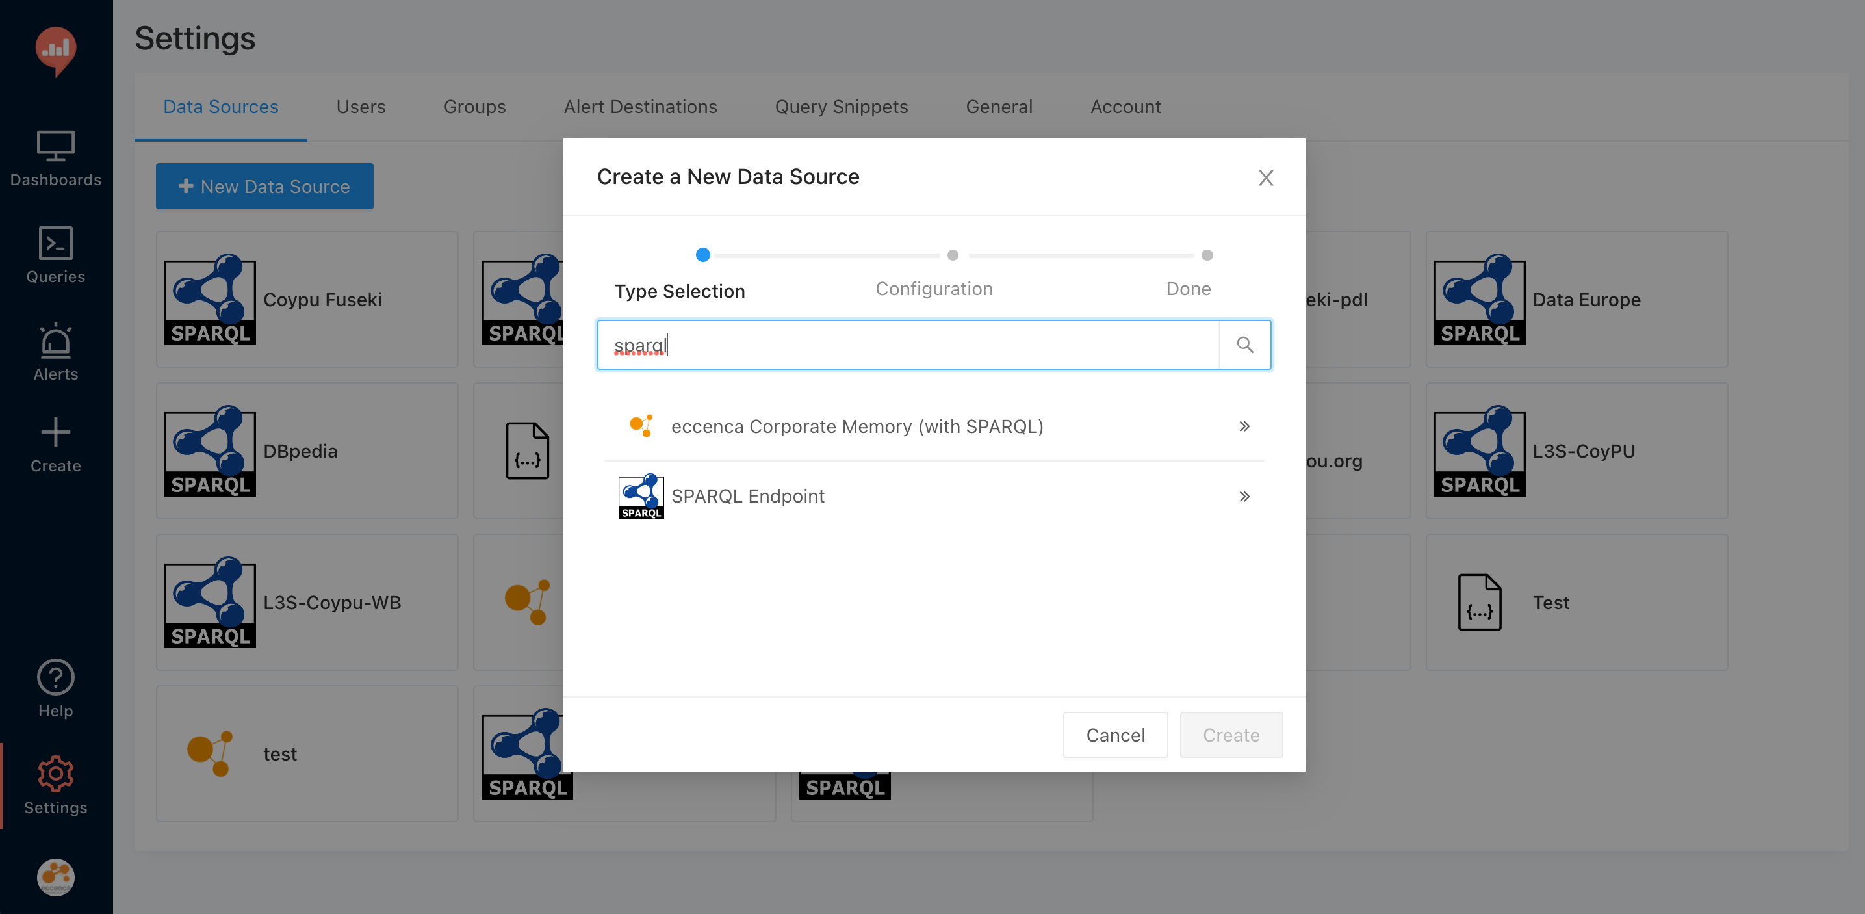Open the user profile avatar
This screenshot has width=1865, height=914.
pyautogui.click(x=56, y=877)
